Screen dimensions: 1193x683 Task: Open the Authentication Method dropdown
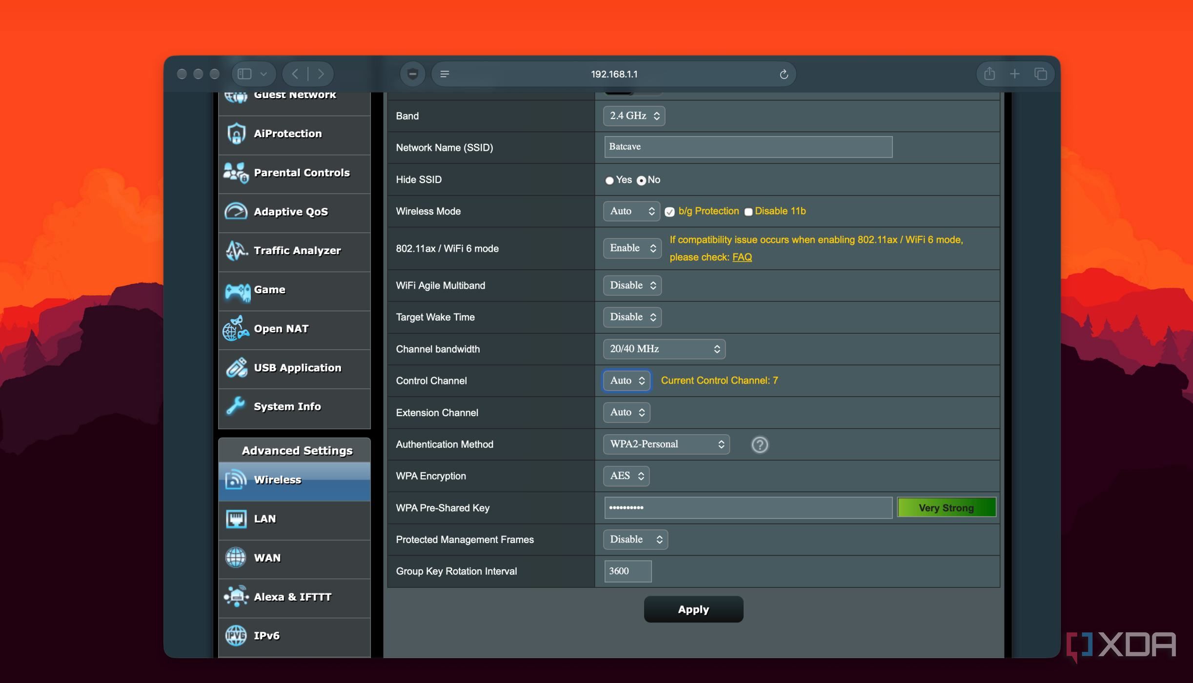[666, 444]
